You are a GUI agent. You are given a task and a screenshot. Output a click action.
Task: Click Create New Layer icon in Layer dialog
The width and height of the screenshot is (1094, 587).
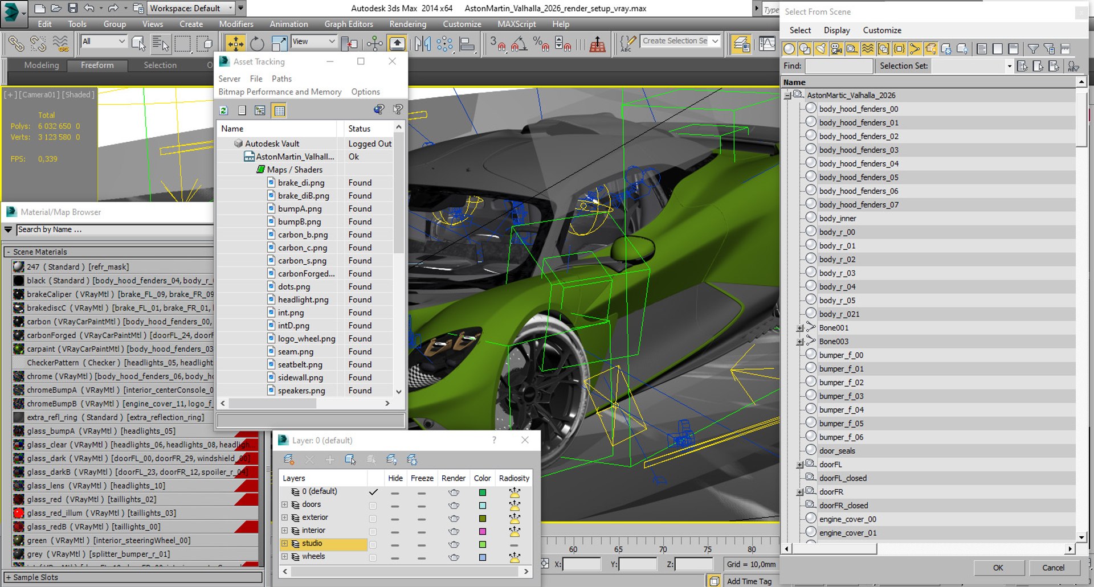click(x=289, y=459)
